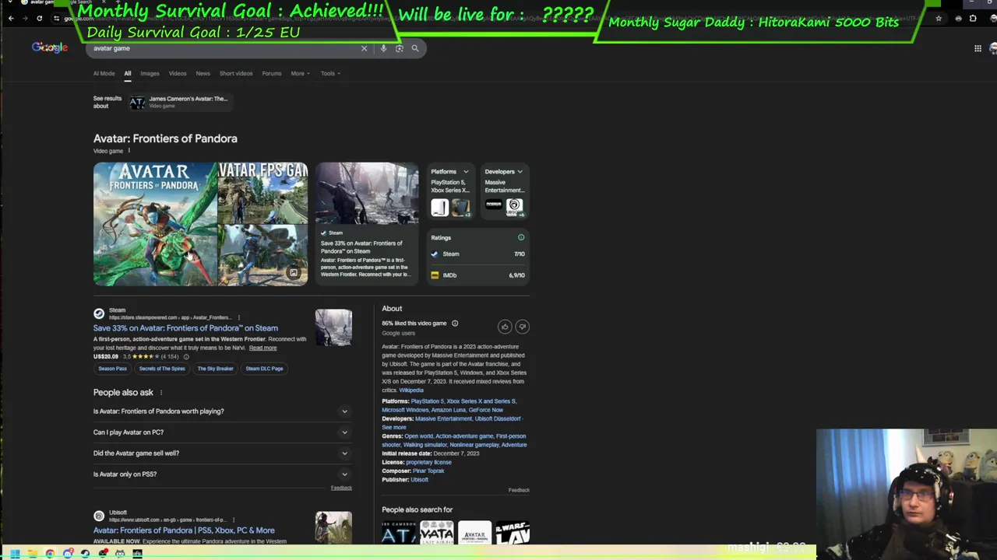Expand 'Is Avatar: Frontiers of Pandora worth playing?'
This screenshot has height=560, width=997.
click(x=222, y=411)
